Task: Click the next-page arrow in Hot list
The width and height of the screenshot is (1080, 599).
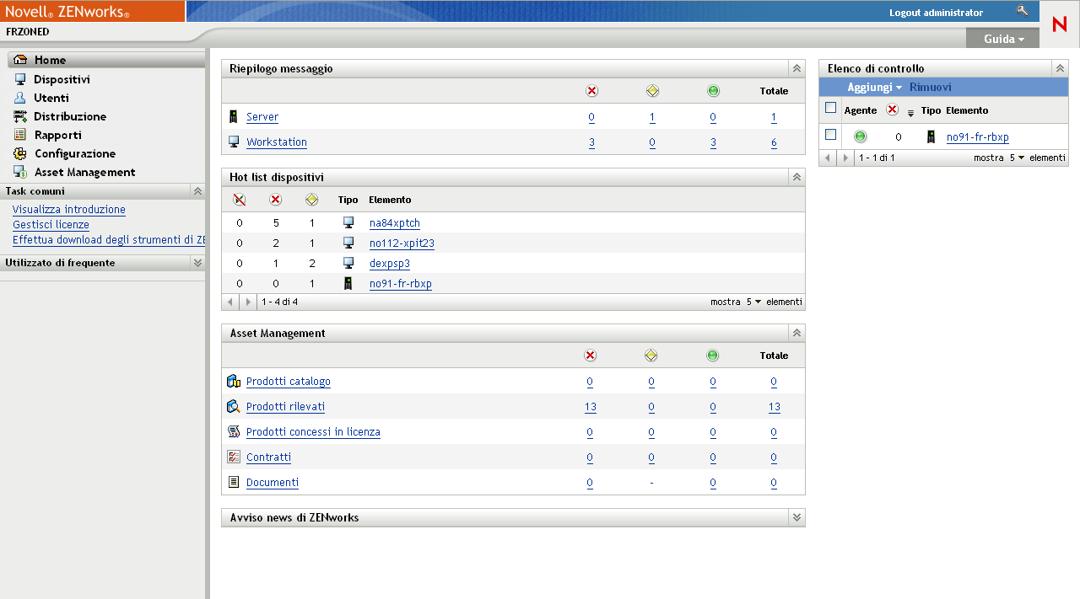Action: (247, 301)
